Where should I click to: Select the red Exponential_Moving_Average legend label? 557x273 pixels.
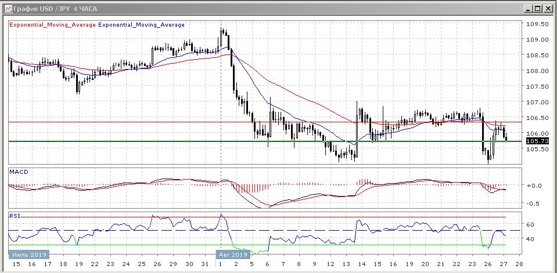(52, 25)
